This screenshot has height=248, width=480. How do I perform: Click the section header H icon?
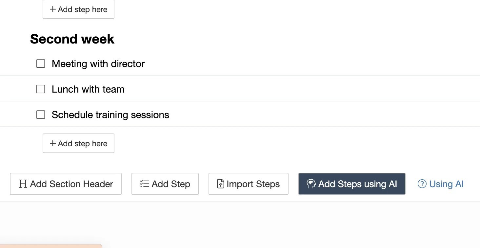coord(23,184)
